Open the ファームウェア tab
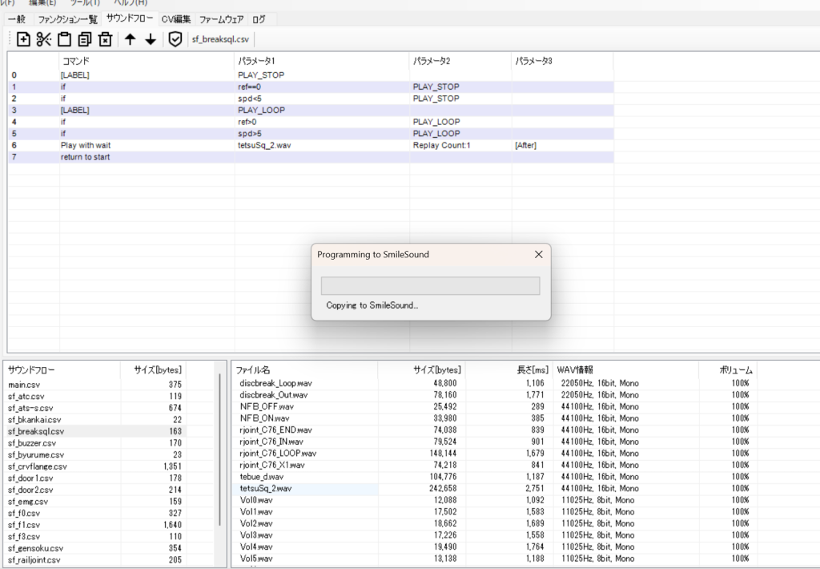Screen dimensions: 820x569 pos(221,18)
